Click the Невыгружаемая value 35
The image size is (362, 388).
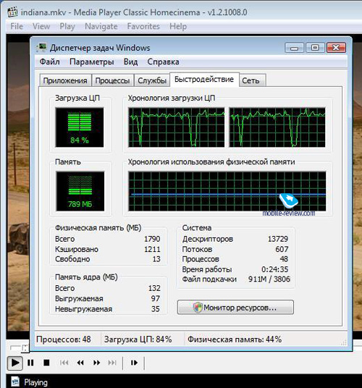pyautogui.click(x=156, y=309)
